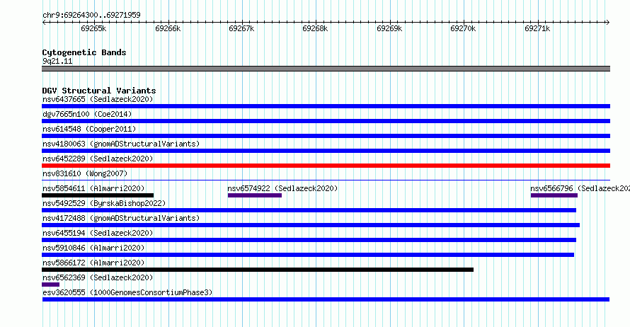
Task: Click the nsv5854611 (Almarri2020) label
Action: pyautogui.click(x=93, y=188)
